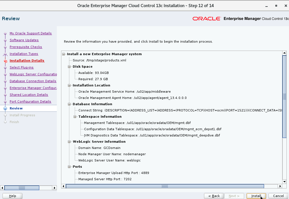Select WebLogic Server User Name row

coord(109,160)
